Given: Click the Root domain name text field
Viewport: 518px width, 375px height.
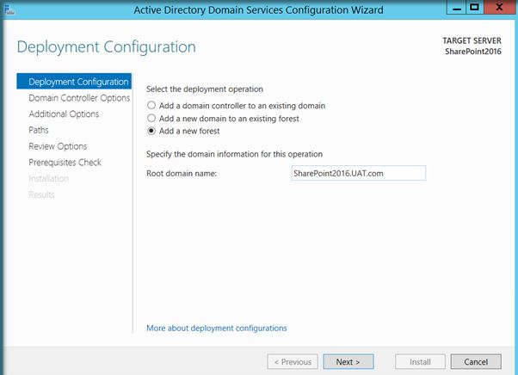Looking at the screenshot, I should pos(359,173).
